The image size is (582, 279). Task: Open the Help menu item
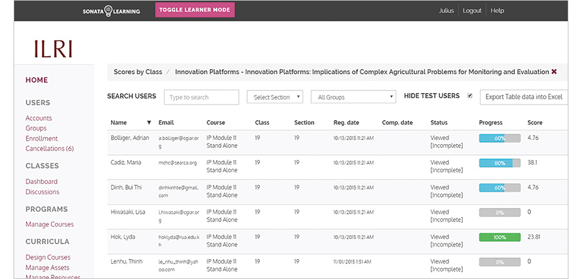pos(497,11)
